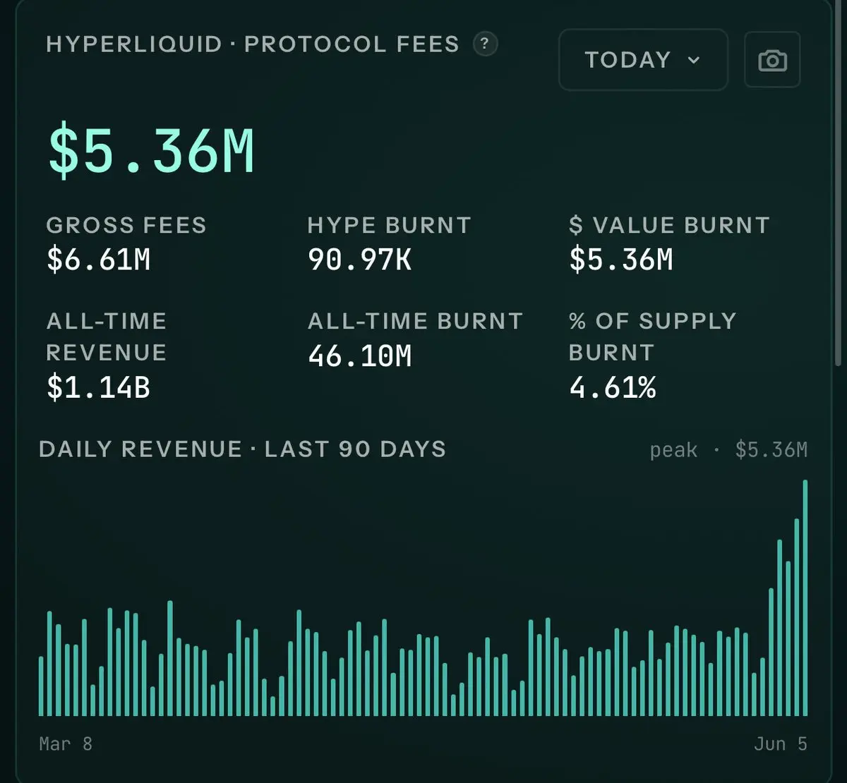Click the $5.36M headline fee total
Viewport: 847px width, 783px height.
(151, 150)
